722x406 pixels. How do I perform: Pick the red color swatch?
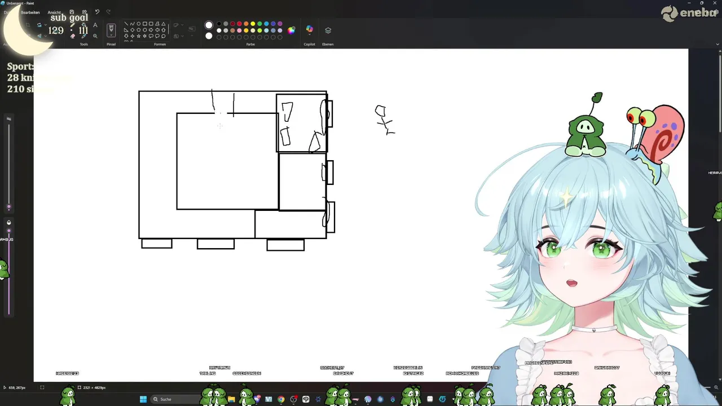pyautogui.click(x=239, y=24)
